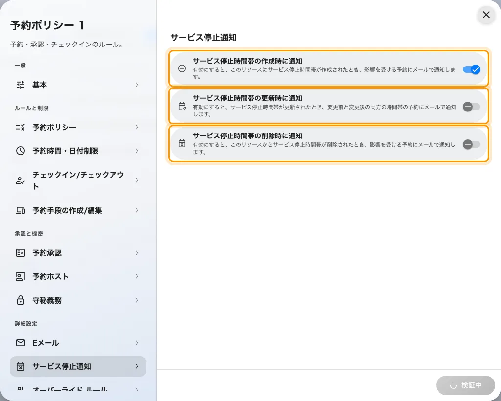This screenshot has width=501, height=401.
Task: Click the サービス停止通知 page heading
Action: click(x=204, y=37)
